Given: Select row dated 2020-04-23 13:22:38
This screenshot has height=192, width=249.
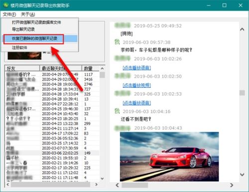Looking at the screenshot, I should click(x=52, y=124).
